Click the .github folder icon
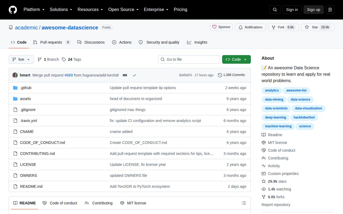The image size is (343, 214). 15,88
